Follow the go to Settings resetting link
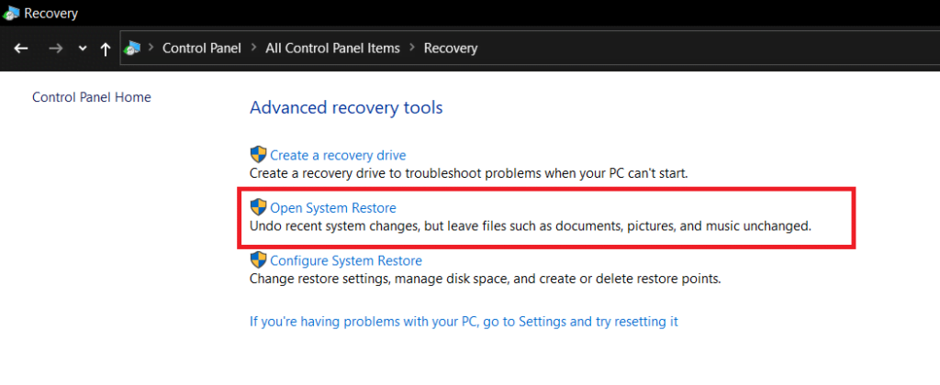Viewport: 940px width, 385px height. pos(464,322)
